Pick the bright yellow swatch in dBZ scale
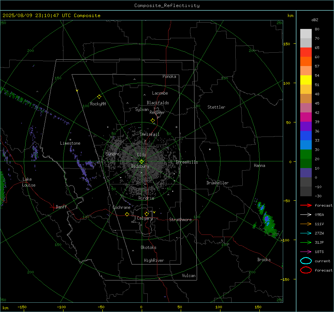334x312 pixels. pyautogui.click(x=306, y=80)
